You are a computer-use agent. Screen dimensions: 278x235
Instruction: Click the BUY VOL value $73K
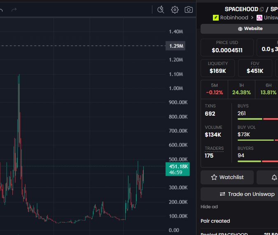tap(243, 135)
